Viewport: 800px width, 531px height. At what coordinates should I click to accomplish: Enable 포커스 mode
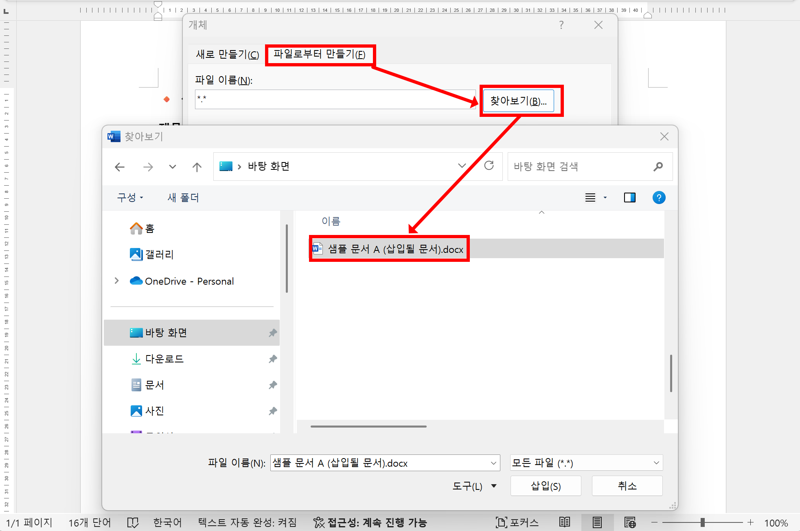tap(517, 522)
